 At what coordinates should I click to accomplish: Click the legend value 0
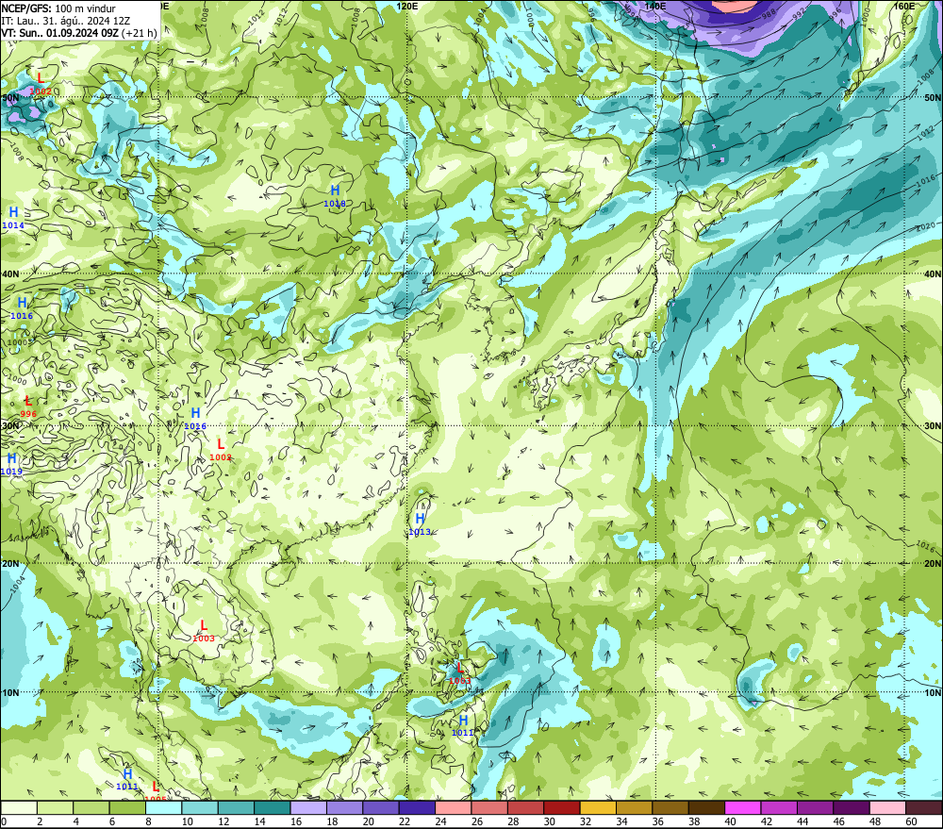[4, 821]
